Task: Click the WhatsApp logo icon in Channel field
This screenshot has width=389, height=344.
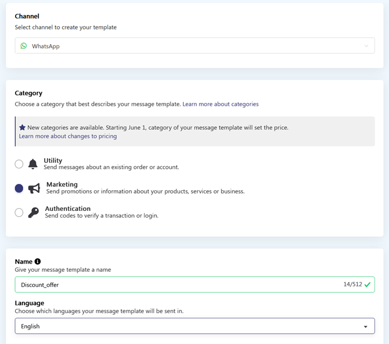Action: tap(23, 46)
